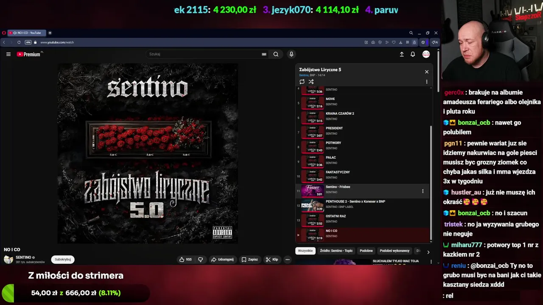
Task: Open Opera easy setup sliders icon
Action: (x=407, y=42)
